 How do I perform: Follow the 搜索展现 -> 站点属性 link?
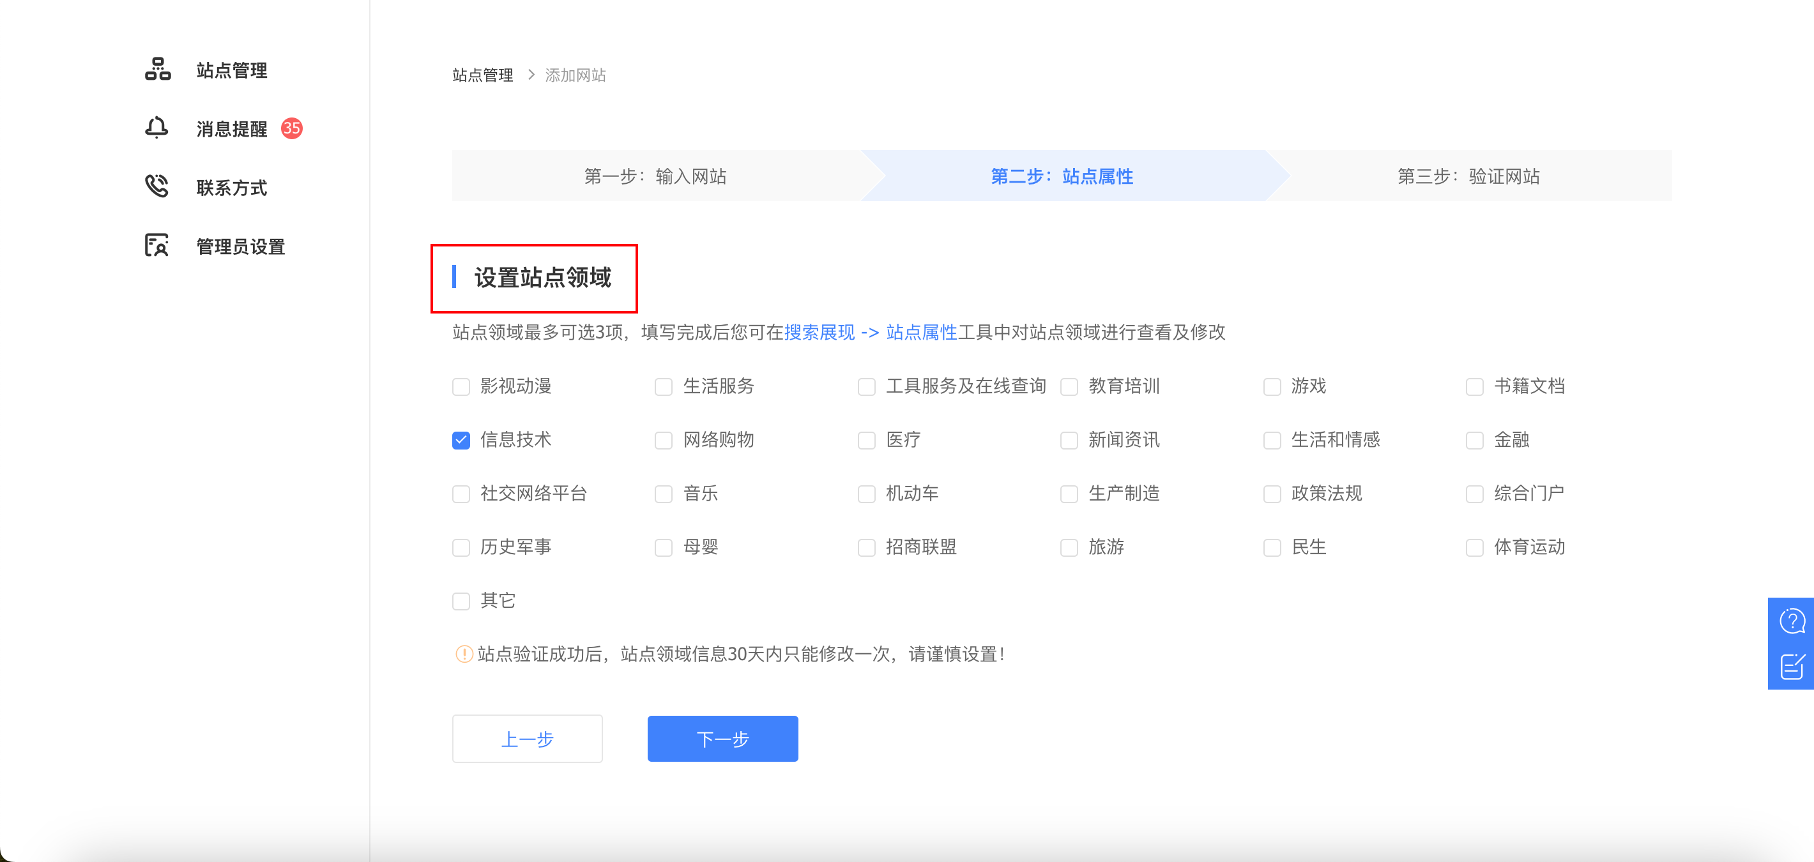pos(871,332)
